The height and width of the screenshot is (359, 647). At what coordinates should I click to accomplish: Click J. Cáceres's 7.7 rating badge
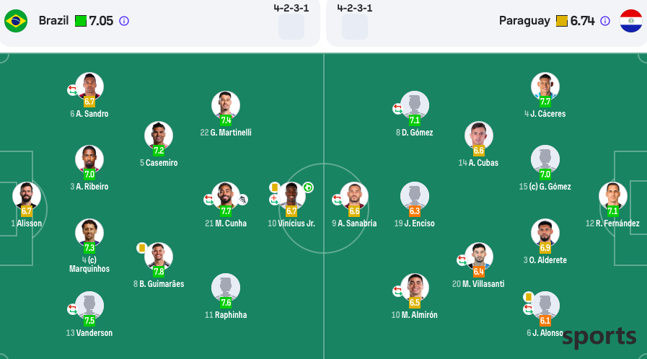(545, 102)
